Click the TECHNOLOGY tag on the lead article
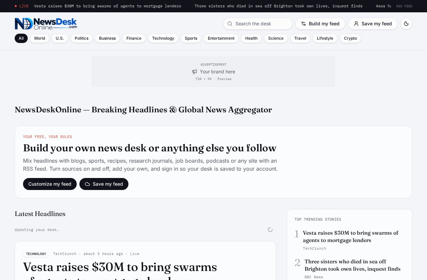The height and width of the screenshot is (280, 427). pyautogui.click(x=36, y=254)
